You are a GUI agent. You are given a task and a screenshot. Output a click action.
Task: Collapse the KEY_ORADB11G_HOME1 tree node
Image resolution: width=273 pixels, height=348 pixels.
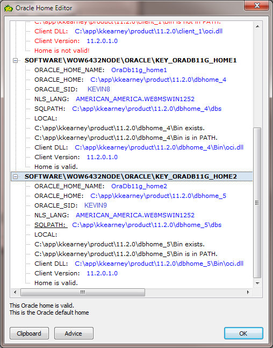15,60
